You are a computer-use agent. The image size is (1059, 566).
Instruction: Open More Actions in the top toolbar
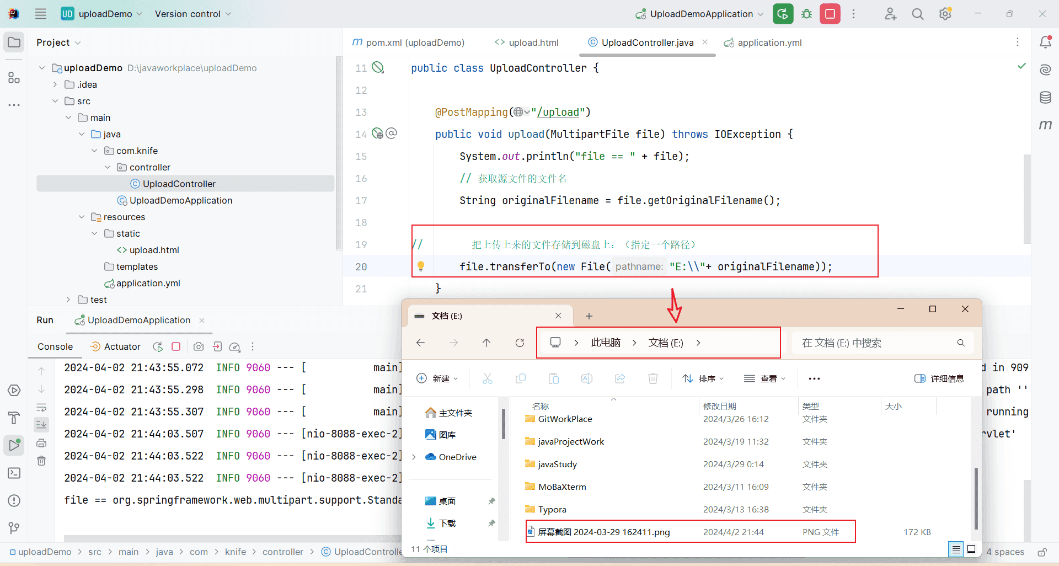coord(853,14)
